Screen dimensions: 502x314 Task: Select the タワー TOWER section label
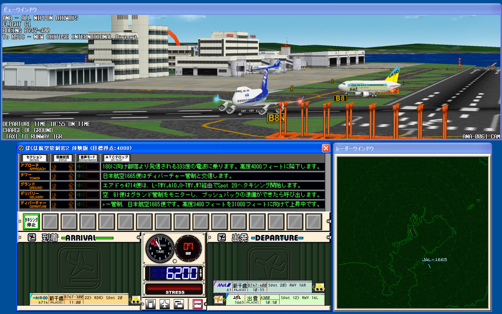click(x=35, y=176)
